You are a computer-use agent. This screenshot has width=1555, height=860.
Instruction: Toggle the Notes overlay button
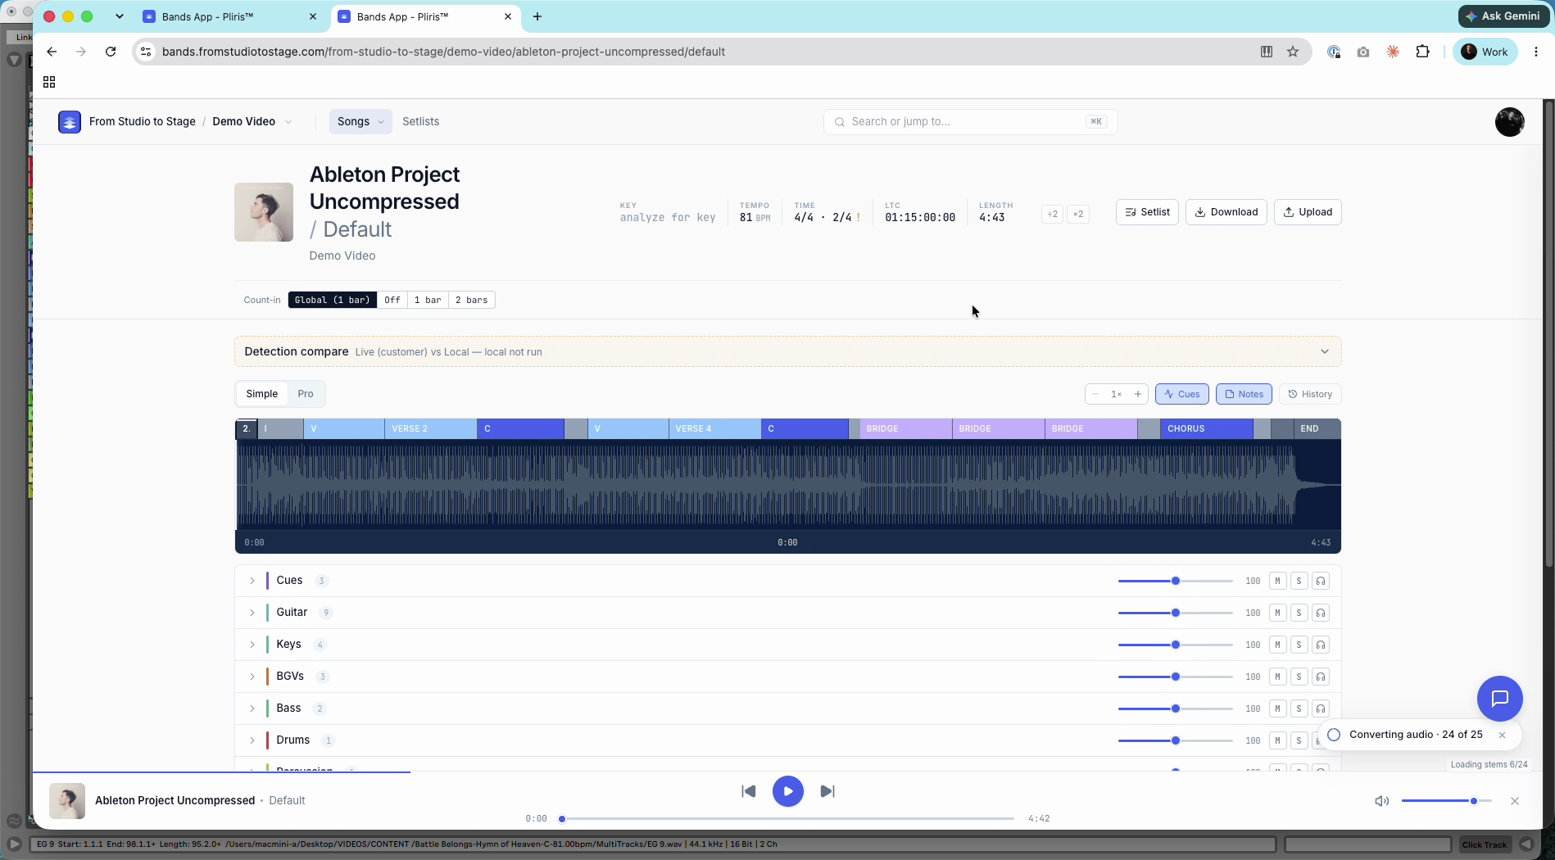[x=1244, y=394]
